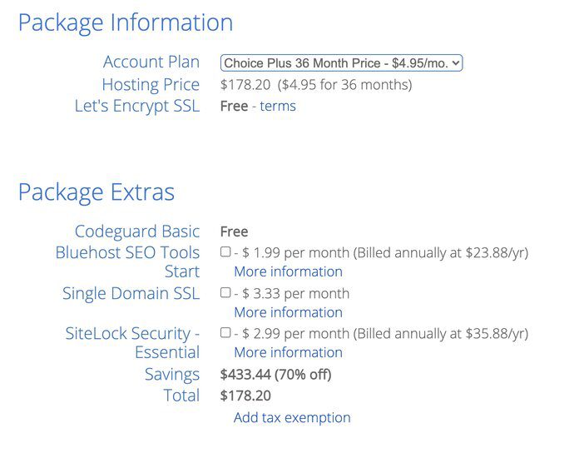The height and width of the screenshot is (453, 579).
Task: Check the SiteLock Security Essential checkbox
Action: click(x=225, y=332)
